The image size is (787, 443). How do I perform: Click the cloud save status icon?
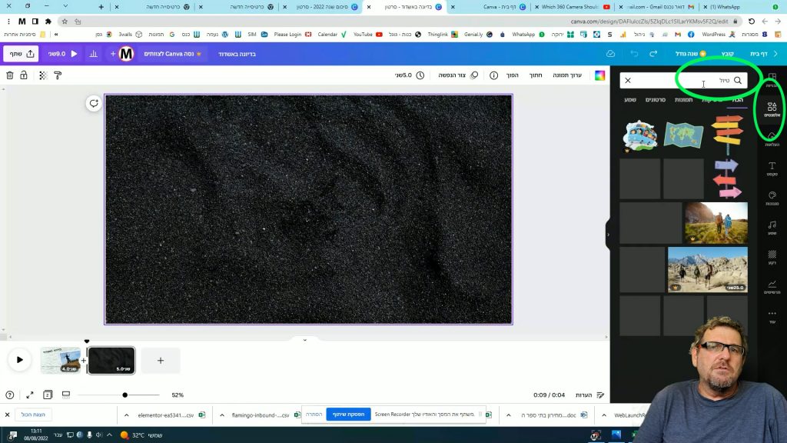[610, 54]
